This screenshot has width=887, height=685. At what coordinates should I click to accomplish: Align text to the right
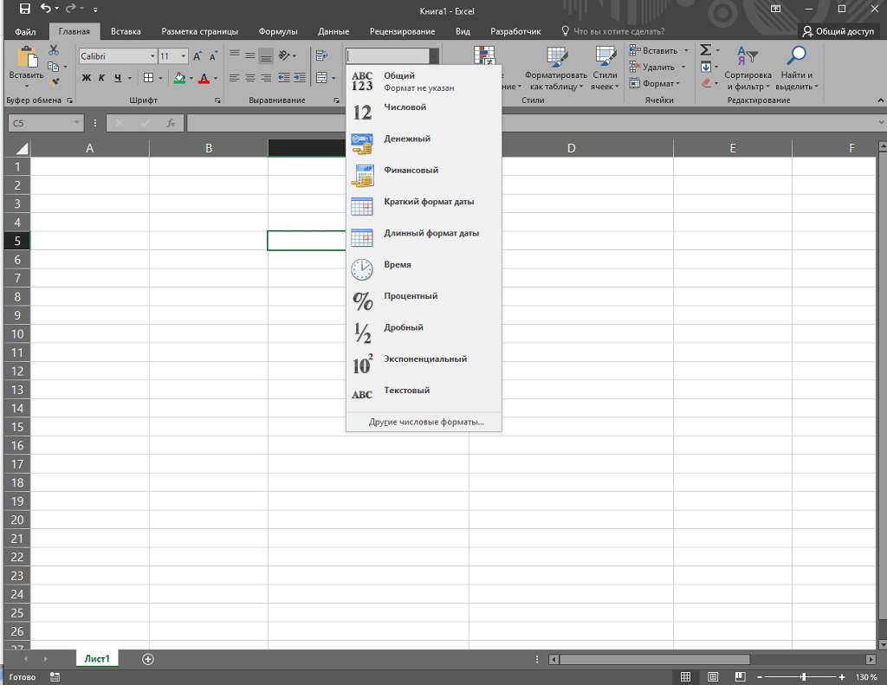click(x=266, y=77)
